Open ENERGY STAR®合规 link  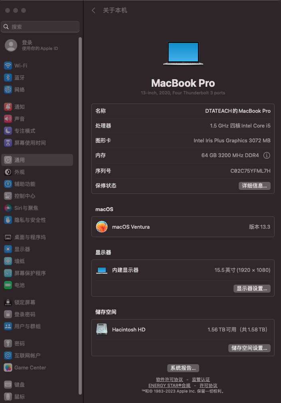[x=169, y=385]
